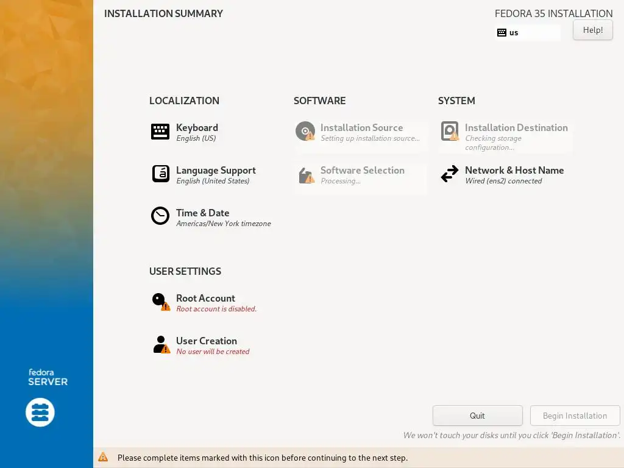The width and height of the screenshot is (624, 468).
Task: Click 'Americas/New York timezone' text
Action: pyautogui.click(x=223, y=224)
